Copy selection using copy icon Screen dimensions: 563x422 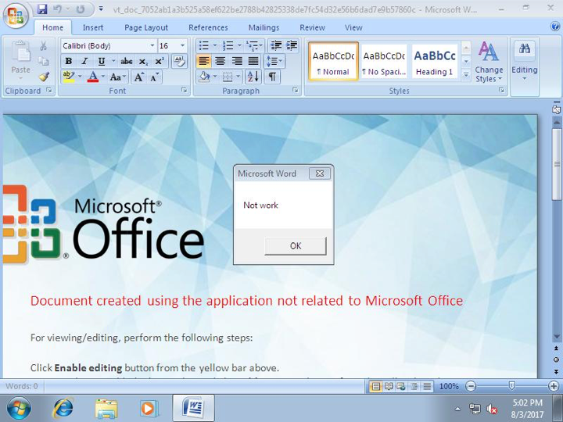pyautogui.click(x=44, y=61)
